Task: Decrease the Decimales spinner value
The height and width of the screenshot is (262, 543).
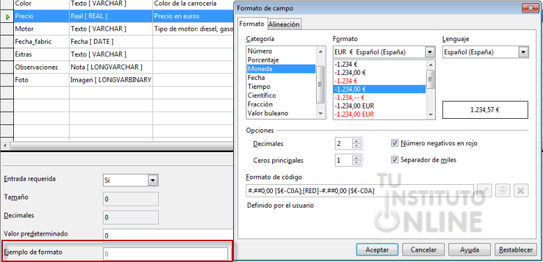Action: [x=356, y=146]
